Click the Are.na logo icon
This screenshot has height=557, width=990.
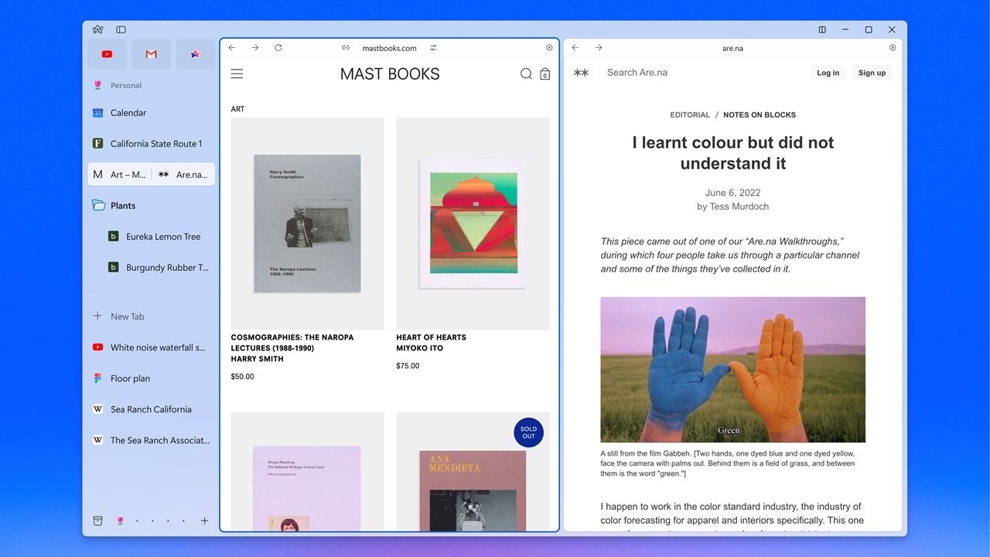(x=581, y=73)
